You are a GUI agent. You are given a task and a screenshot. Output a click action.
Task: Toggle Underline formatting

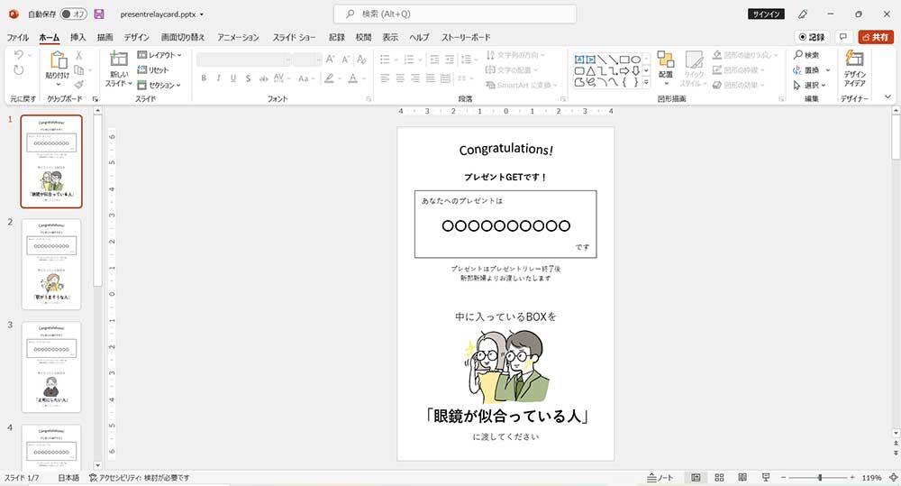click(233, 78)
